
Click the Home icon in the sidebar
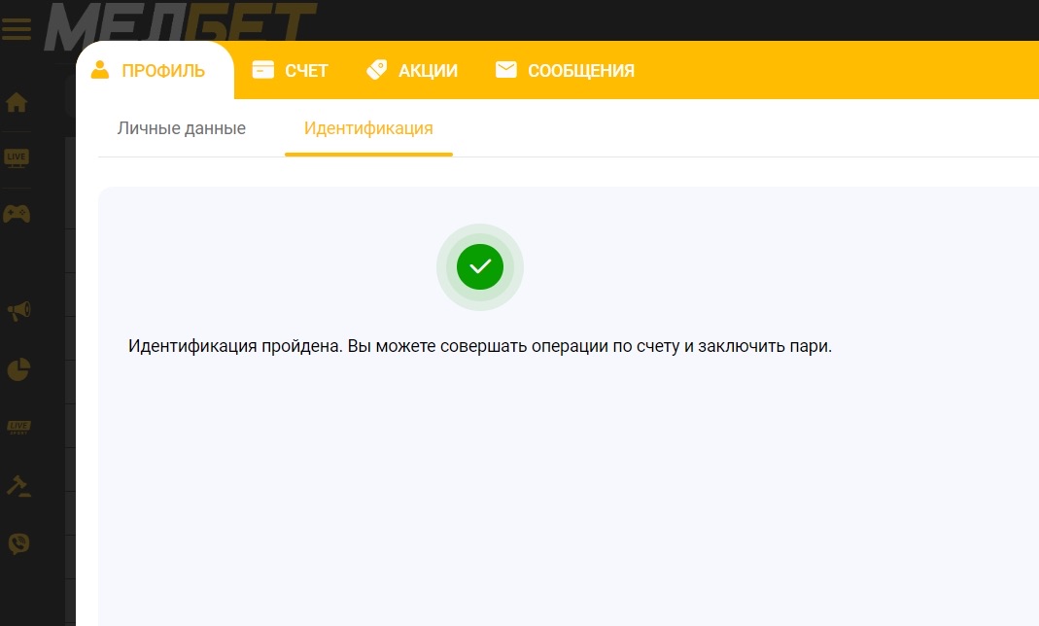(x=17, y=101)
